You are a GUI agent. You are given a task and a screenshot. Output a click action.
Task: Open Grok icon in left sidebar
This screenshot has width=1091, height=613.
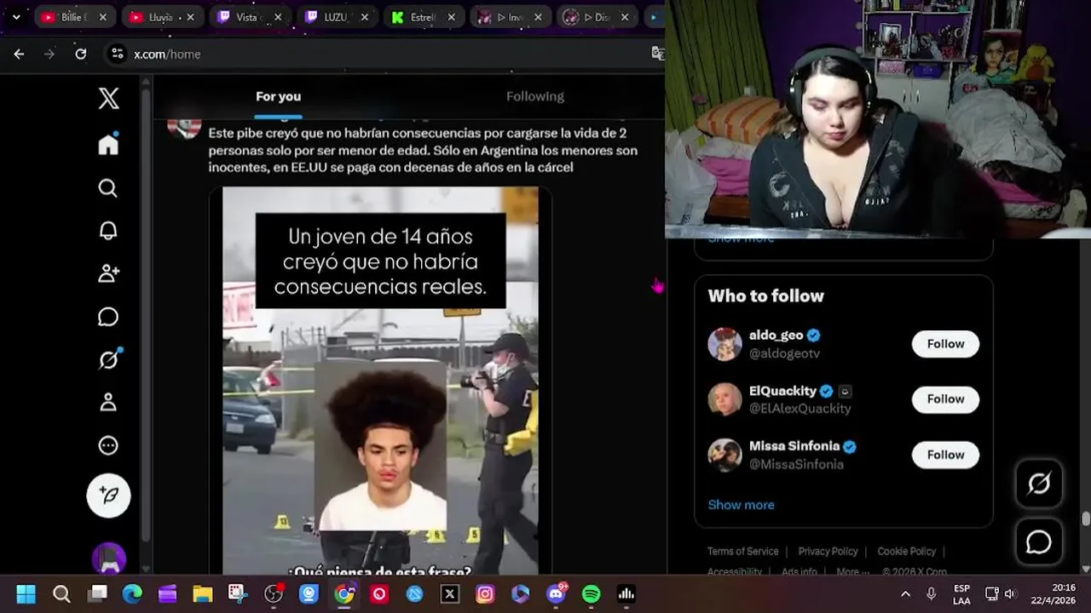pos(108,359)
